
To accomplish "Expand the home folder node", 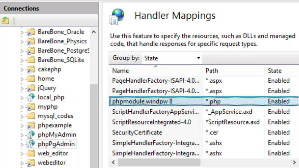I will pyautogui.click(x=22, y=79).
